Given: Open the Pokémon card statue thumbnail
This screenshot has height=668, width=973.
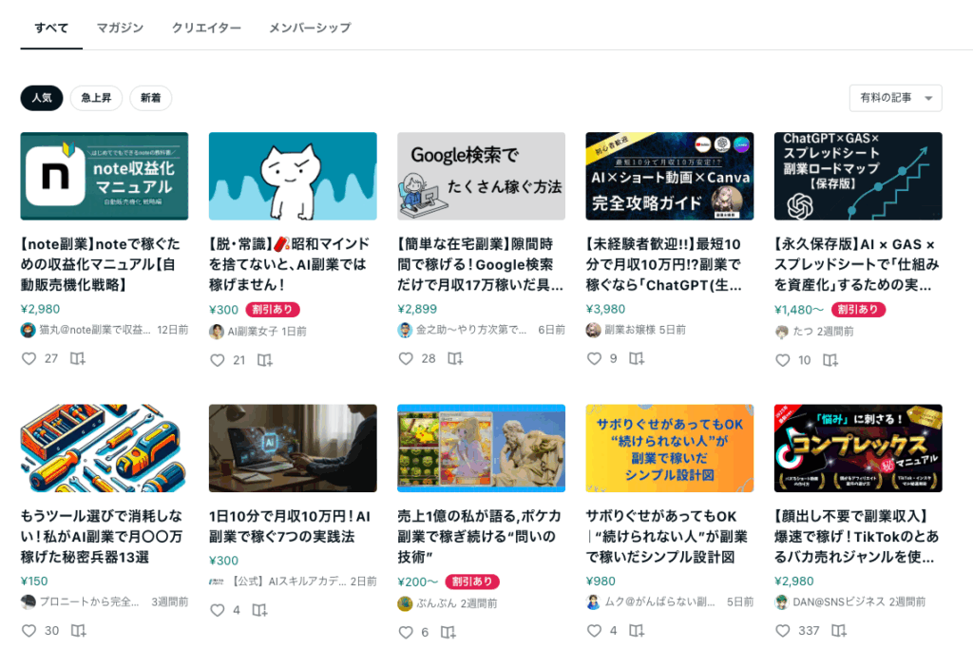Looking at the screenshot, I should click(x=482, y=449).
